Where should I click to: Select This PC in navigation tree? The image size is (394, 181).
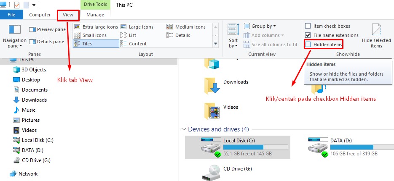22,60
